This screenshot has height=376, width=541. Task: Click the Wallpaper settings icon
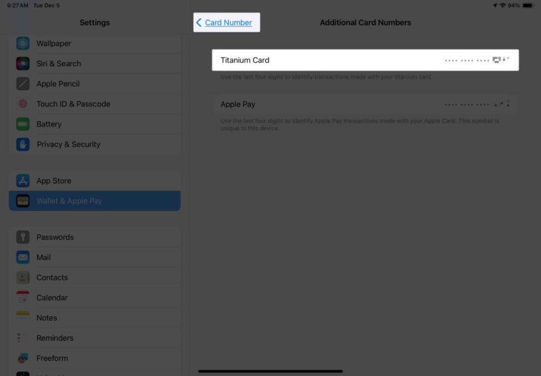tap(23, 43)
